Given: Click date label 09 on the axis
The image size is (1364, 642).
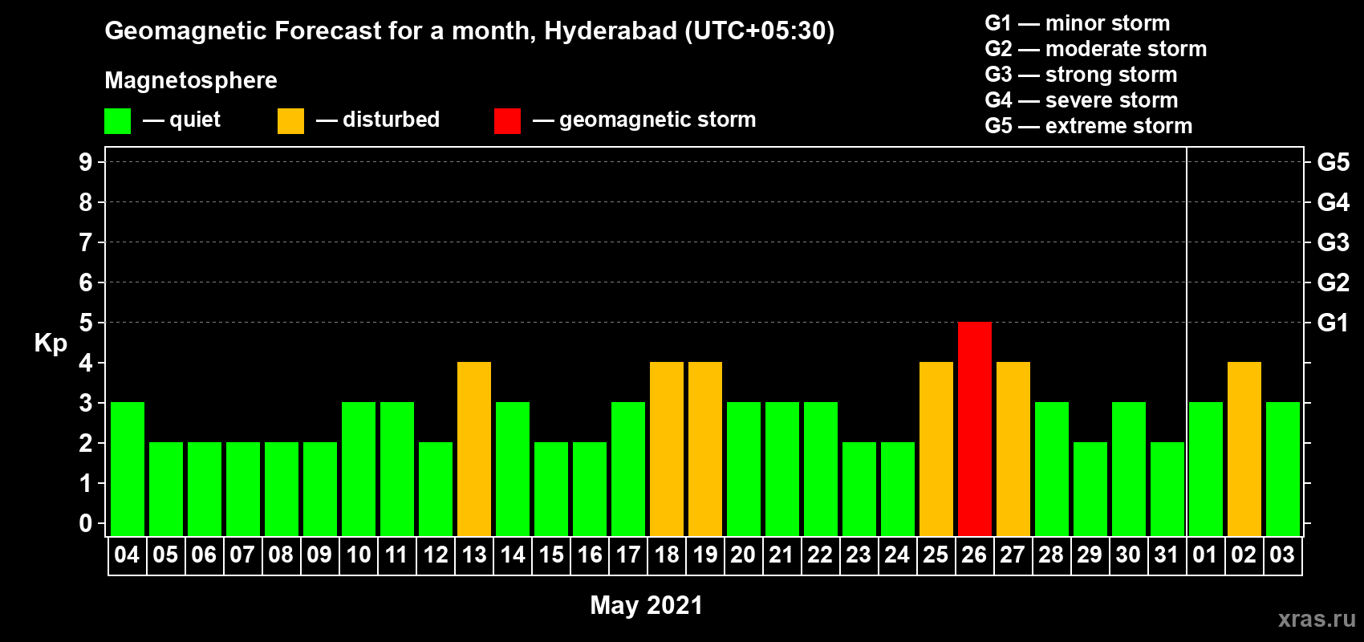Looking at the screenshot, I should point(319,555).
